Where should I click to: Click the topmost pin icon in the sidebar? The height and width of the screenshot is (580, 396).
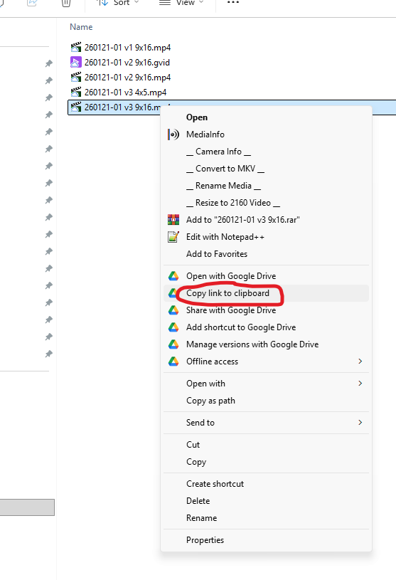49,63
